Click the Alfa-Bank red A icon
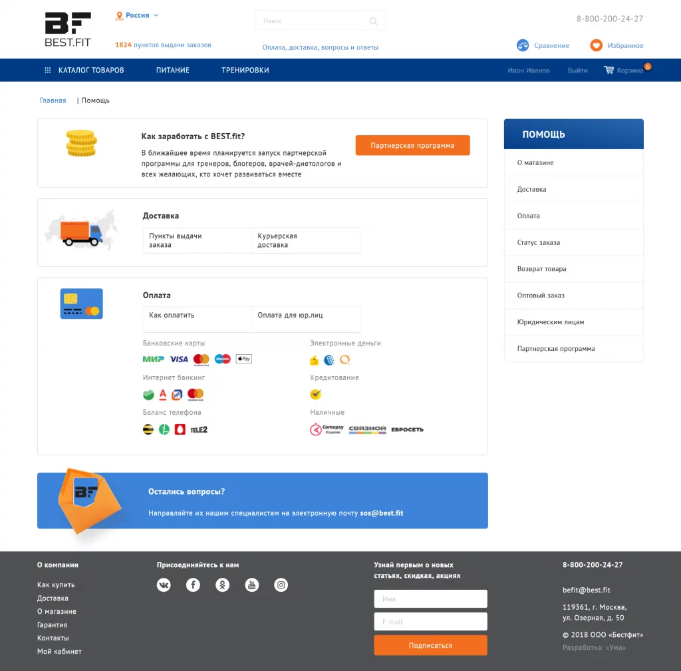Screen dimensions: 681x671 (163, 395)
